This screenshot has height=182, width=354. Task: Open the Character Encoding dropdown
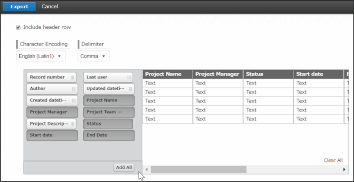tap(41, 56)
